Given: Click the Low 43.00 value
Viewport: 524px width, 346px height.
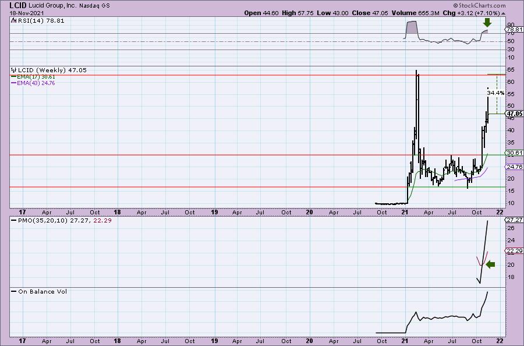Looking at the screenshot, I should (332, 13).
